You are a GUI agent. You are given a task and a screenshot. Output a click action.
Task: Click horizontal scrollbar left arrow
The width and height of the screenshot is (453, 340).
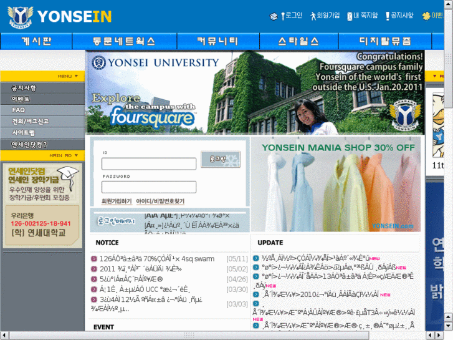pyautogui.click(x=4, y=335)
